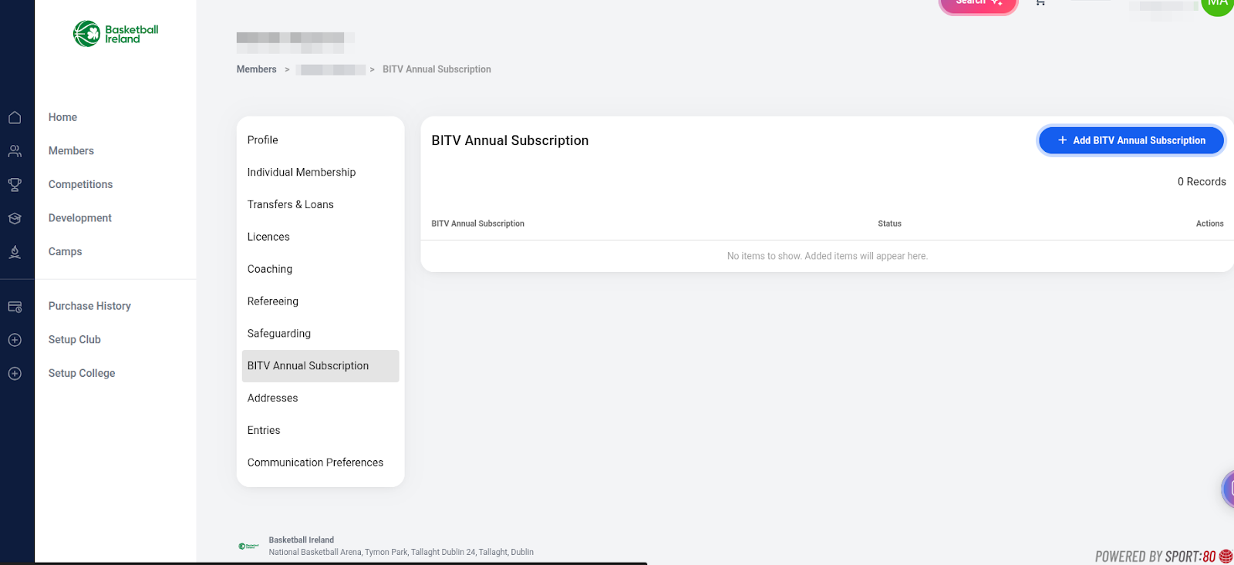
Task: Select Individual Membership from member menu
Action: point(302,173)
